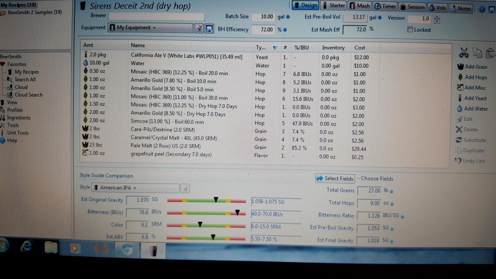Image resolution: width=496 pixels, height=279 pixels.
Task: Open Cloud Search in sidebar
Action: coord(25,95)
